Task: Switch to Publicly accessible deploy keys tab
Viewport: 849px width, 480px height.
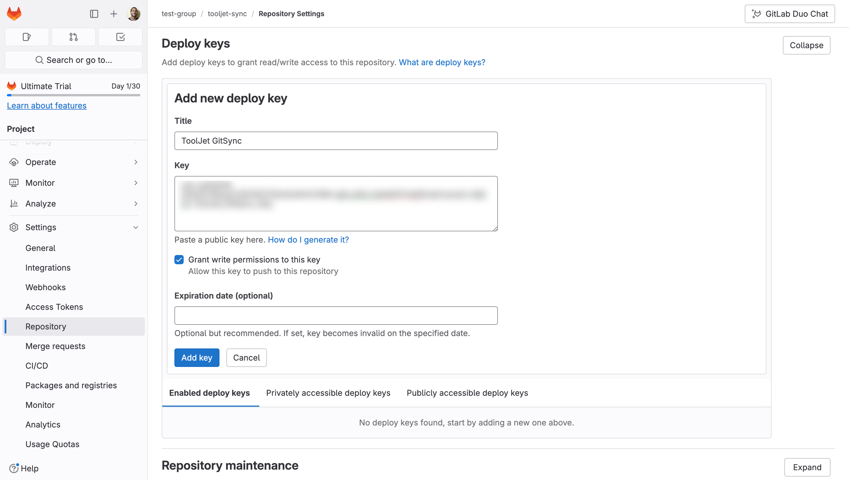Action: coord(467,393)
